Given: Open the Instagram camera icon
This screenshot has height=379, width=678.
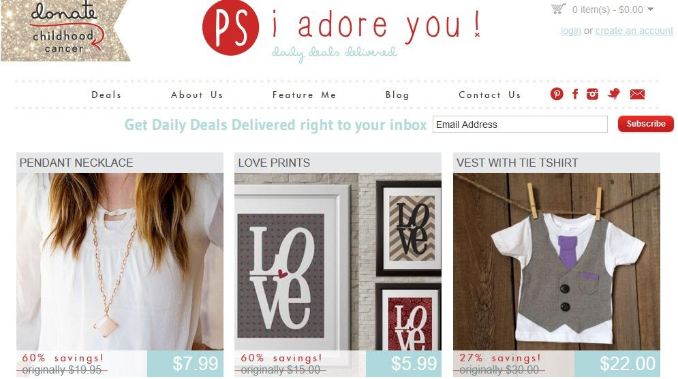Looking at the screenshot, I should pos(592,94).
